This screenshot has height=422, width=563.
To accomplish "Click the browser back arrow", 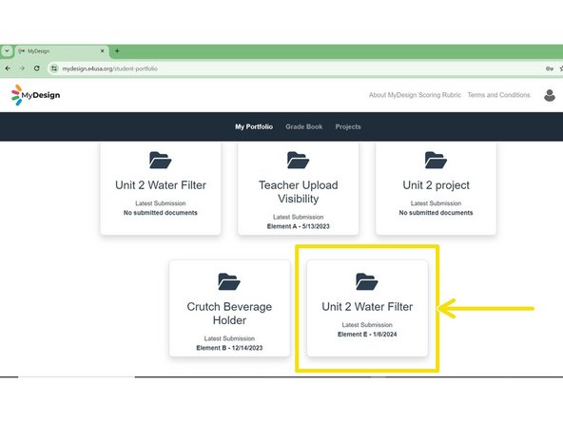I will pyautogui.click(x=8, y=68).
